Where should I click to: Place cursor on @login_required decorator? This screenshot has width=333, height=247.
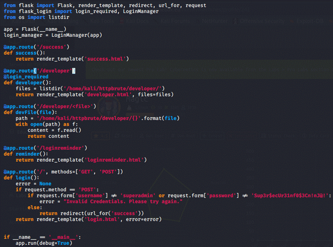pos(26,76)
